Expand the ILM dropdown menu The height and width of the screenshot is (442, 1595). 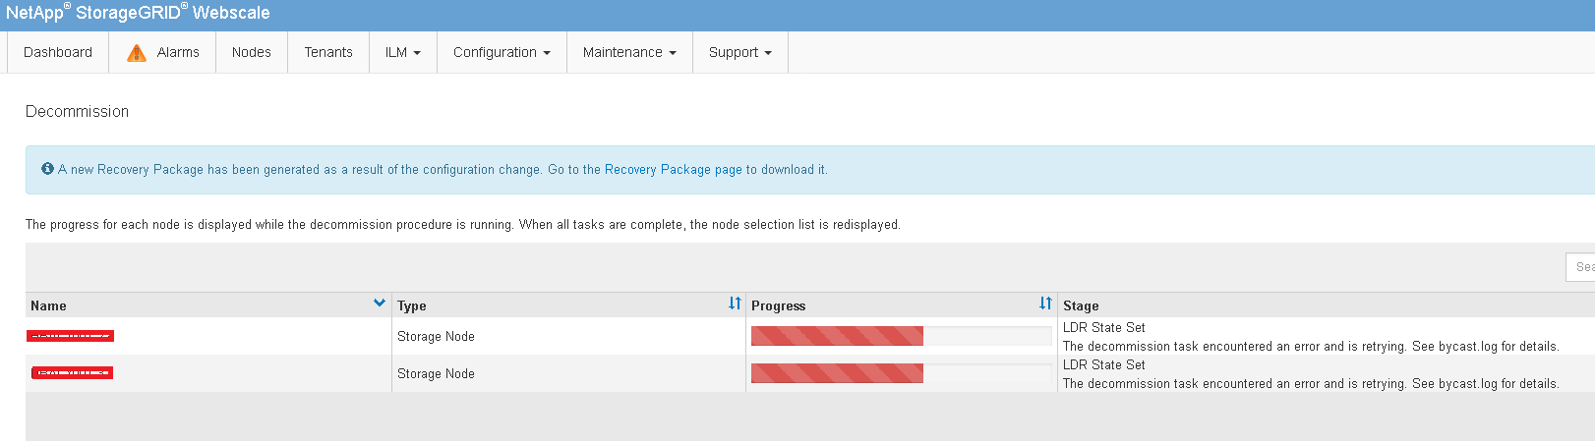(402, 53)
